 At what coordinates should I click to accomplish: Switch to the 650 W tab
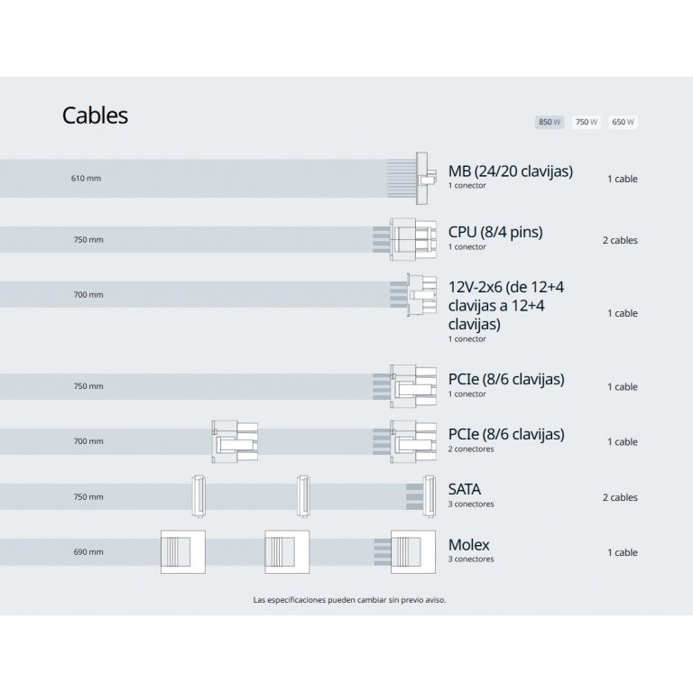[x=623, y=122]
